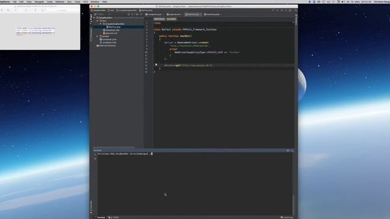Click the terminal scrollbar thumb
The width and height of the screenshot is (390, 219).
pyautogui.click(x=294, y=205)
